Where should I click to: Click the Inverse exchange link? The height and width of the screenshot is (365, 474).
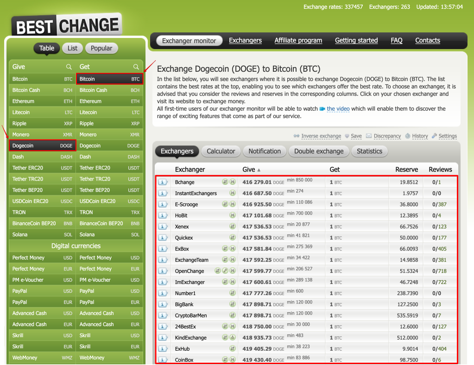tap(321, 136)
